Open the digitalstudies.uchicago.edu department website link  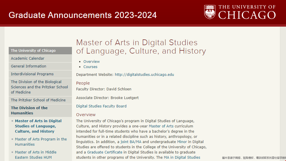144,75
